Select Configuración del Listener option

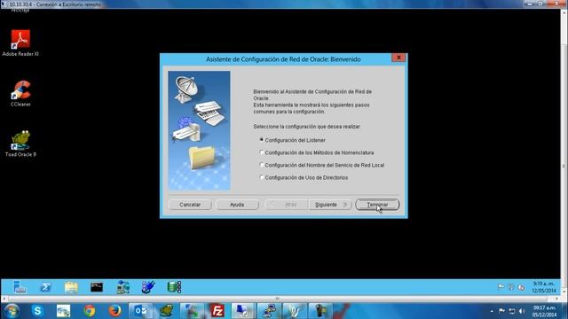293,140
